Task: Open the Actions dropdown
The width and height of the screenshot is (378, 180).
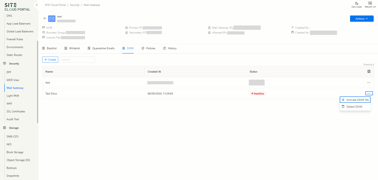Action: pos(361,18)
